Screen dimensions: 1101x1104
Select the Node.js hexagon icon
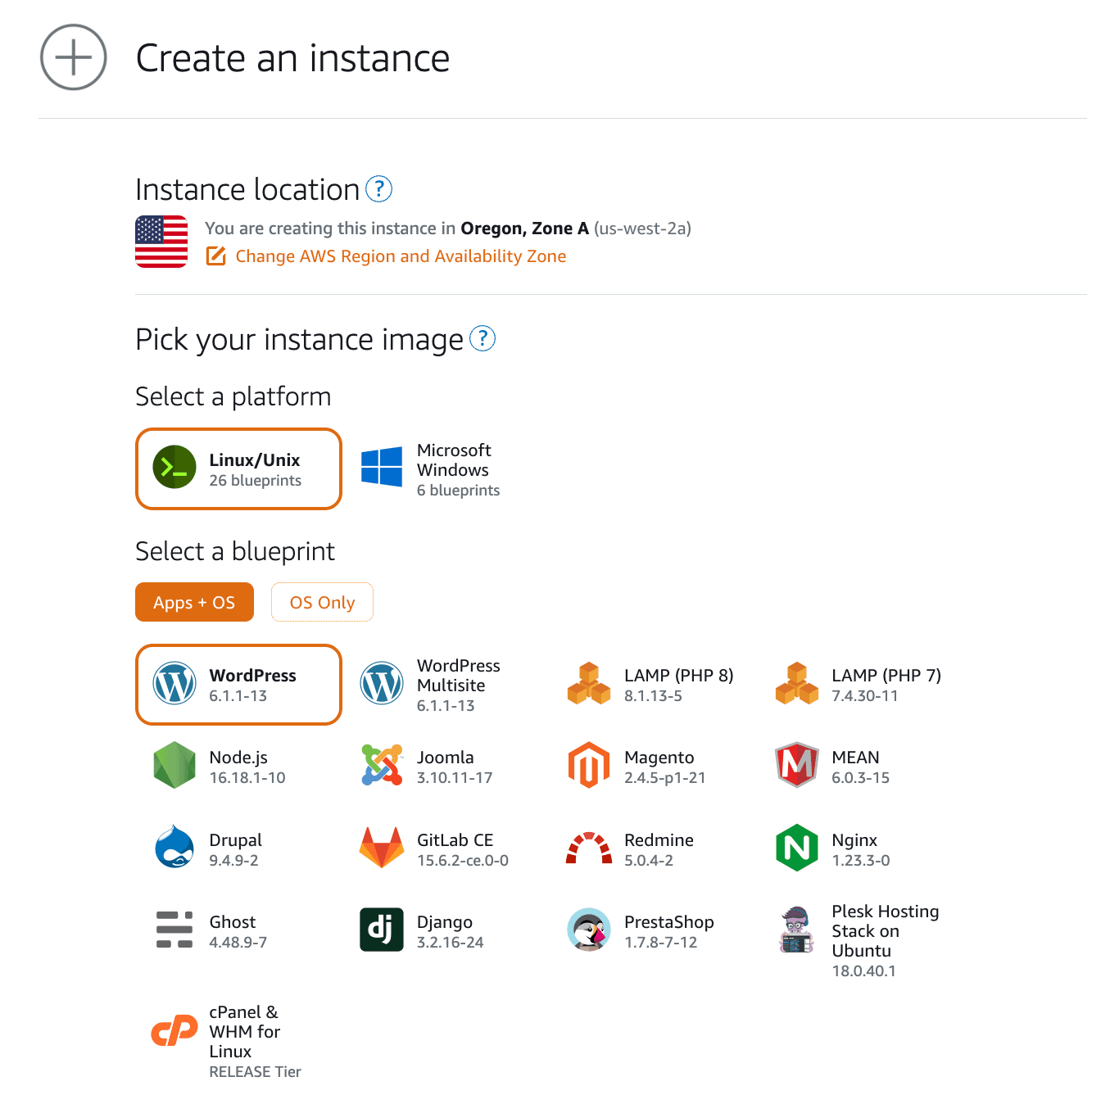pos(174,766)
